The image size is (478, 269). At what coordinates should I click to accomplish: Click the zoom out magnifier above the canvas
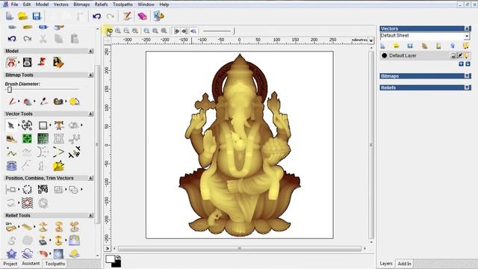[126, 31]
